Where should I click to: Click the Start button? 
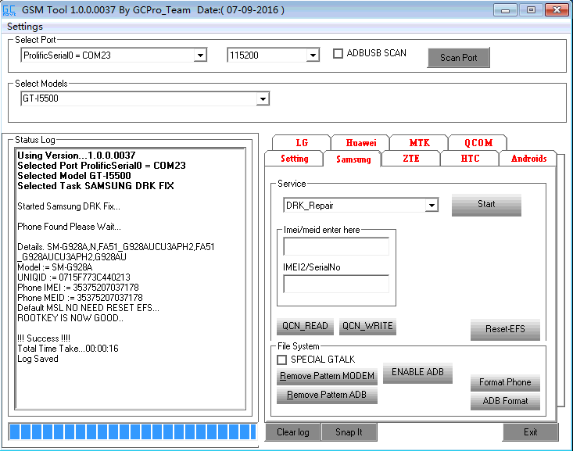(x=486, y=204)
